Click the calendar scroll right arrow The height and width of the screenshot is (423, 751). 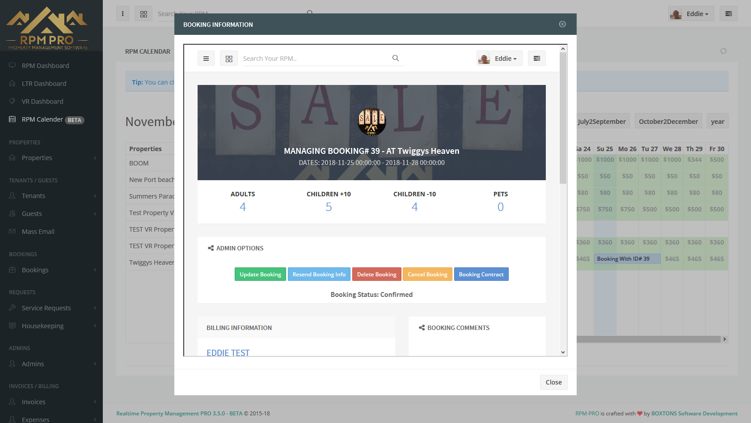(x=725, y=339)
